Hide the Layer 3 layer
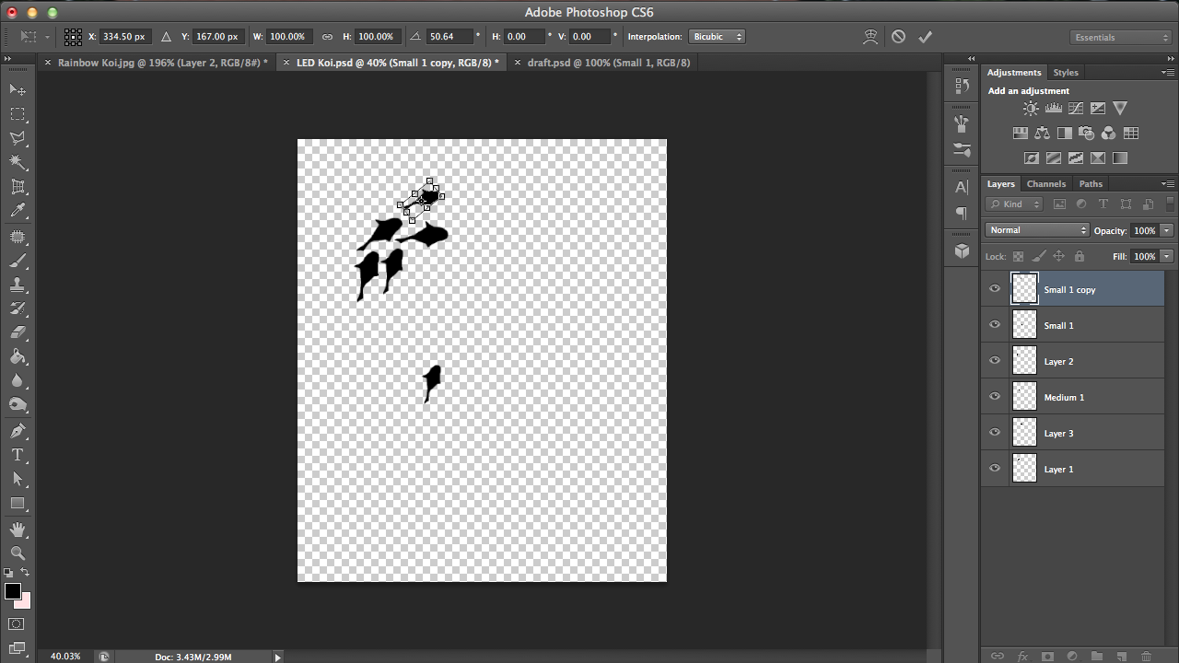Image resolution: width=1179 pixels, height=663 pixels. [x=995, y=432]
